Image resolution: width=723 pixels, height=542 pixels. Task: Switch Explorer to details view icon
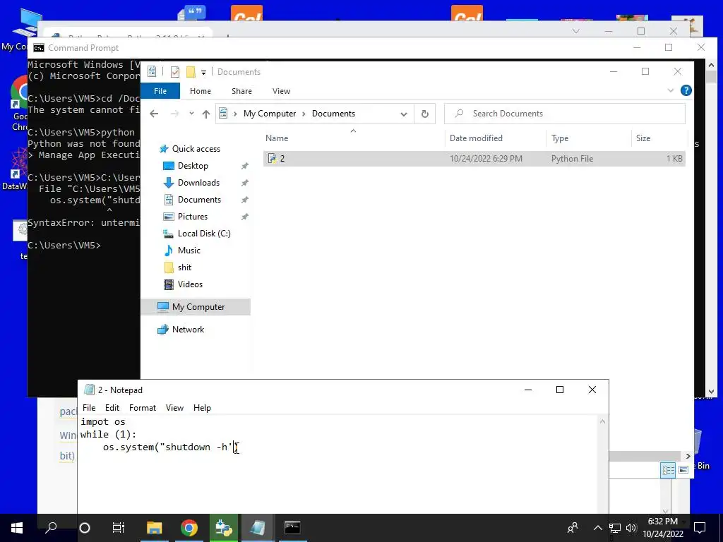[668, 469]
